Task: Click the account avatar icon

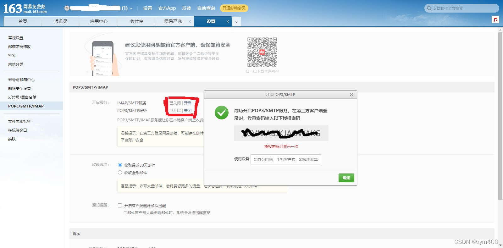Action: pos(67,8)
